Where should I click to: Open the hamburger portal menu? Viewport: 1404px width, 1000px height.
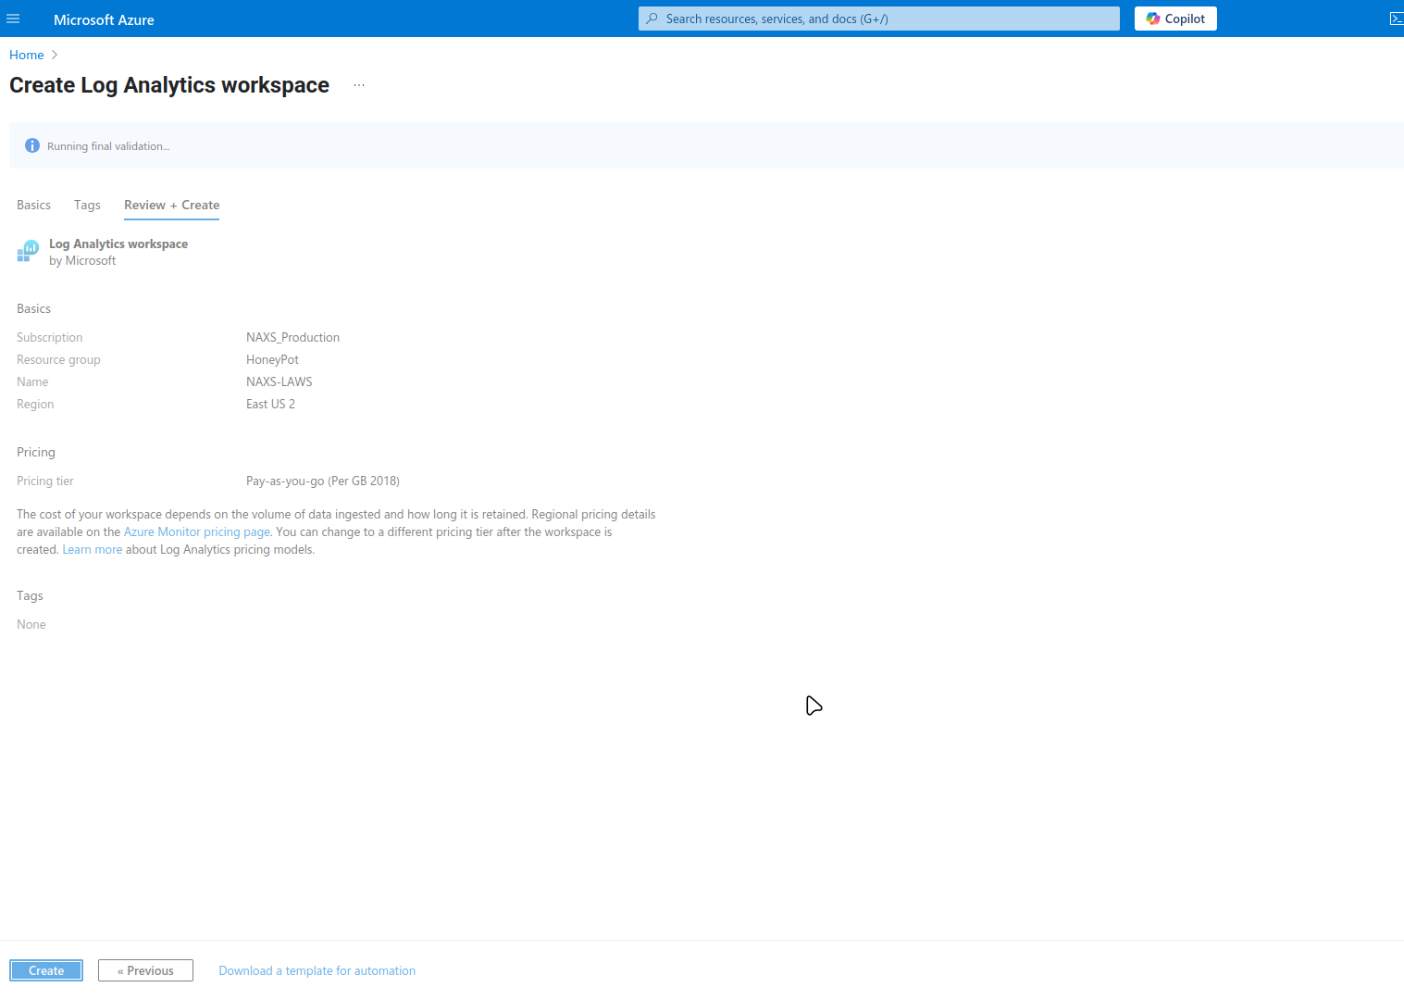(x=13, y=19)
